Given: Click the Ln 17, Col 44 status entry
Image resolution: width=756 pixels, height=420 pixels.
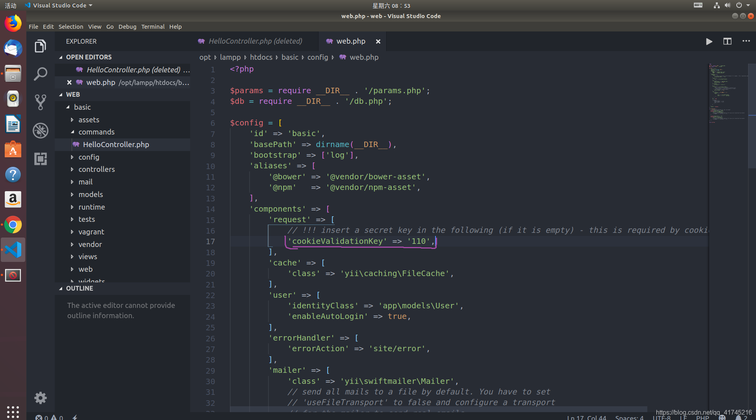Looking at the screenshot, I should [x=586, y=417].
